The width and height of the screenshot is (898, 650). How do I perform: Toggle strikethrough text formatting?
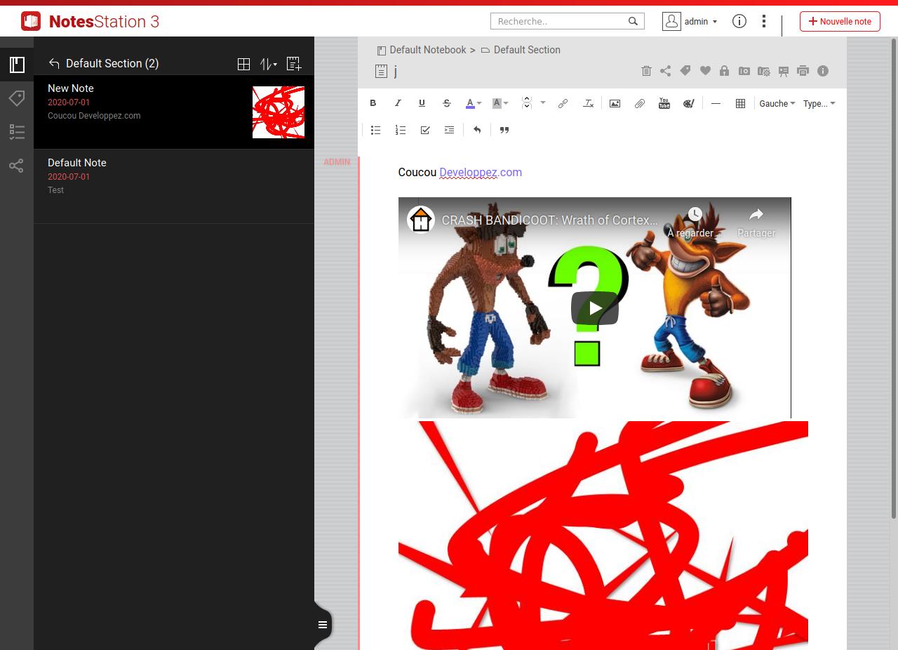[x=446, y=103]
